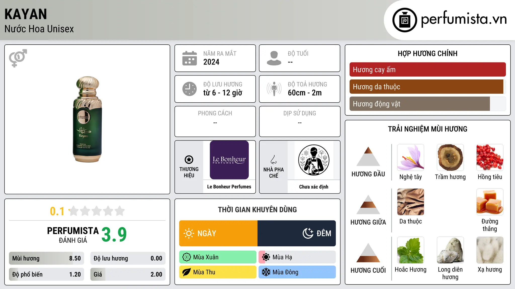The width and height of the screenshot is (515, 289).
Task: Choose the Mùa Hạ season bar
Action: [x=297, y=257]
